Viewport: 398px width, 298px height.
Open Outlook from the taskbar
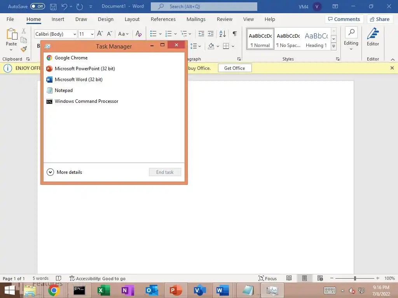[152, 290]
